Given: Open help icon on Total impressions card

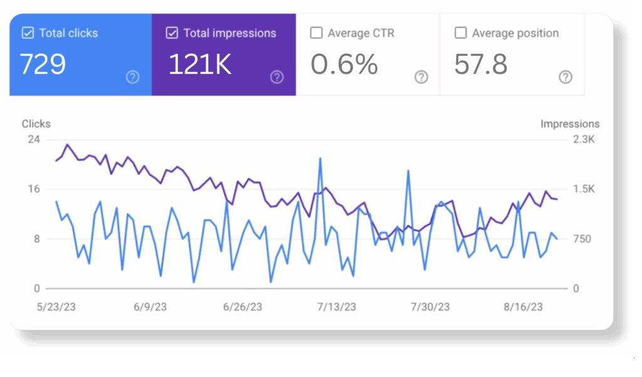Looking at the screenshot, I should coord(276,77).
